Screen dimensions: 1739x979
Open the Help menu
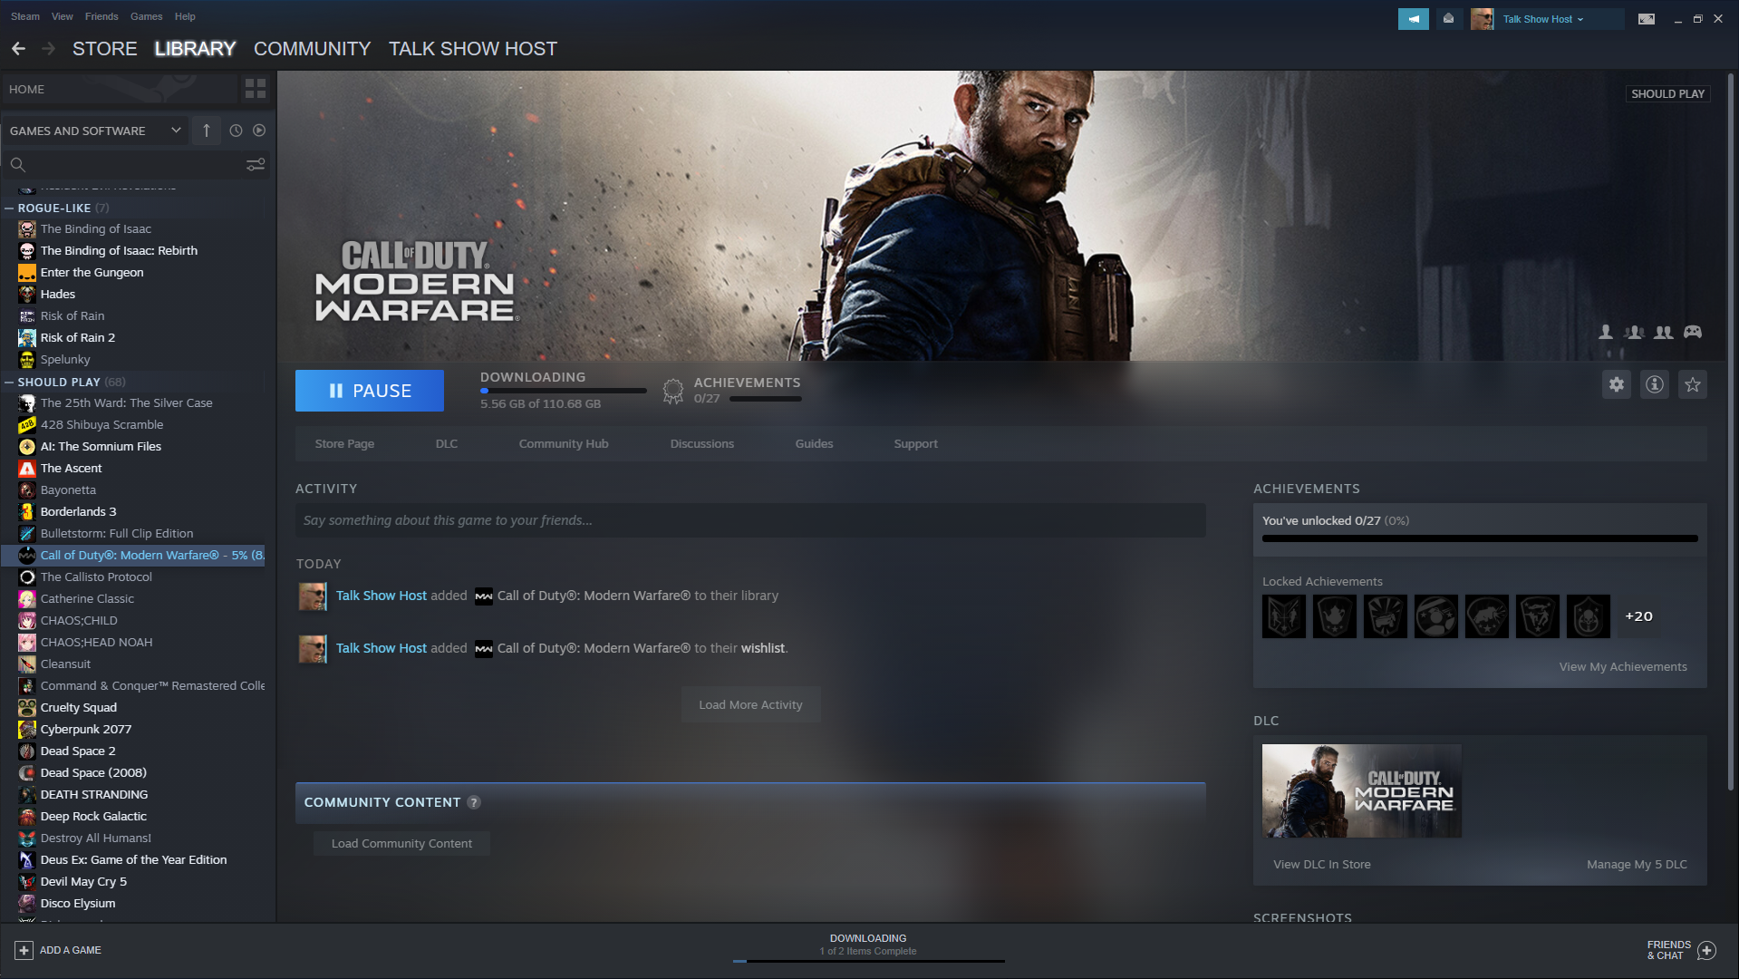(x=185, y=16)
